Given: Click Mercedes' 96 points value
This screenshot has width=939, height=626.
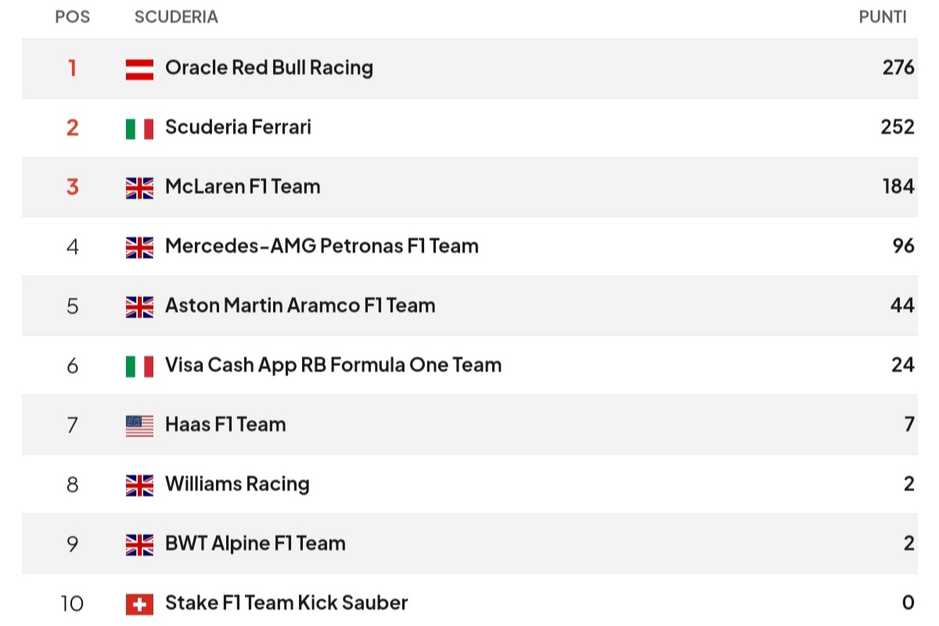Looking at the screenshot, I should tap(904, 246).
